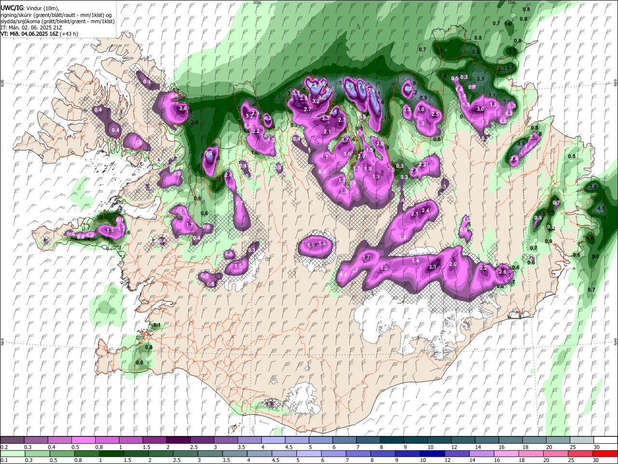Click the '(+43 h)' forecast offset text
This screenshot has width=618, height=464.
69,34
